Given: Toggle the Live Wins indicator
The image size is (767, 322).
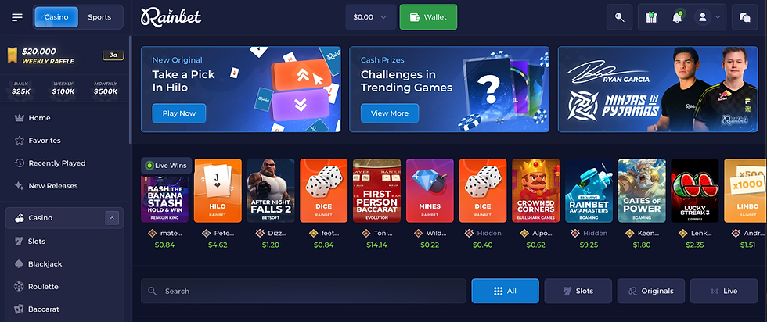Looking at the screenshot, I should point(166,166).
